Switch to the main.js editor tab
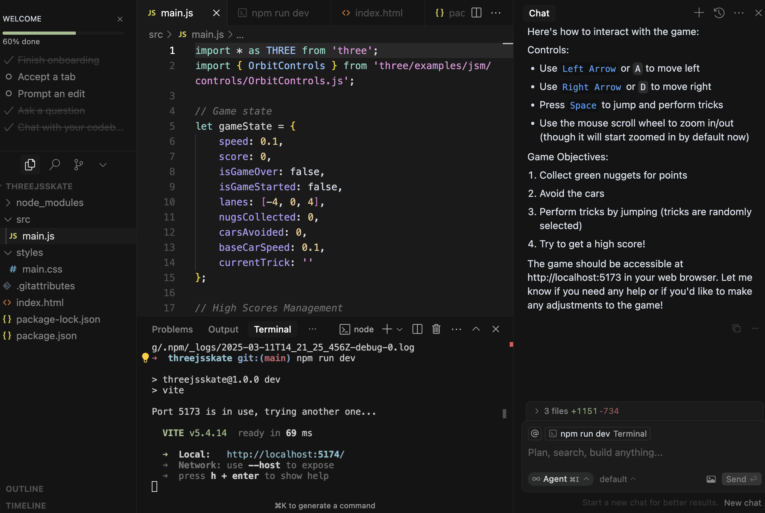 click(x=177, y=13)
